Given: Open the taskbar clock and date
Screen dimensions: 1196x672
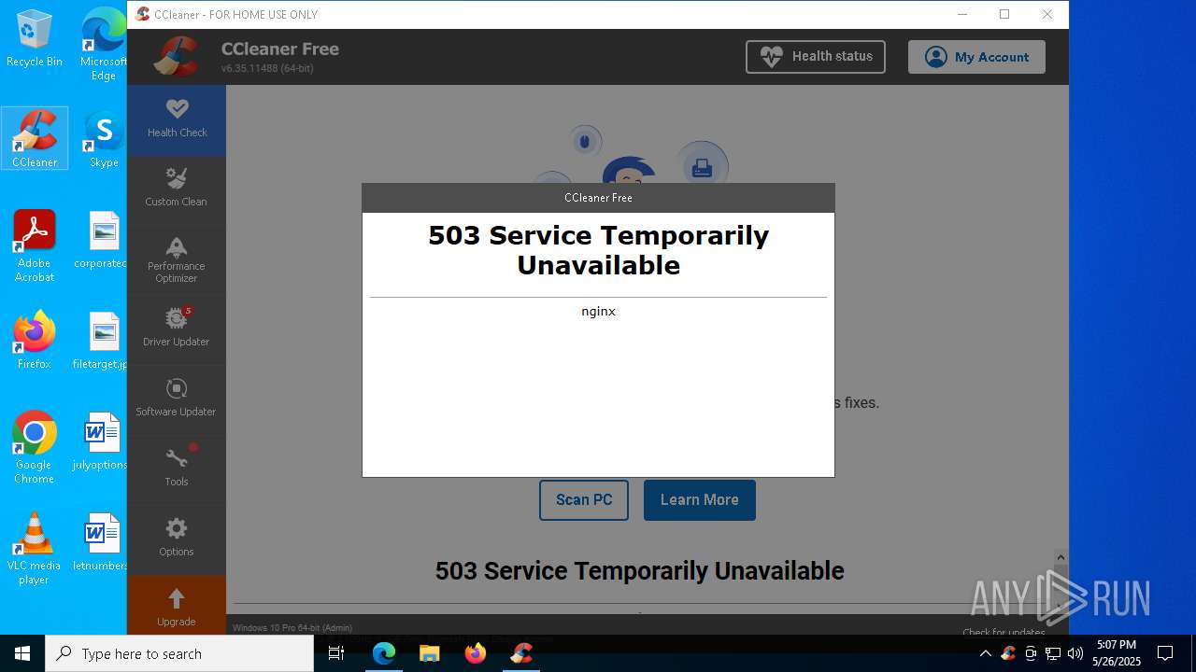Looking at the screenshot, I should click(1117, 653).
